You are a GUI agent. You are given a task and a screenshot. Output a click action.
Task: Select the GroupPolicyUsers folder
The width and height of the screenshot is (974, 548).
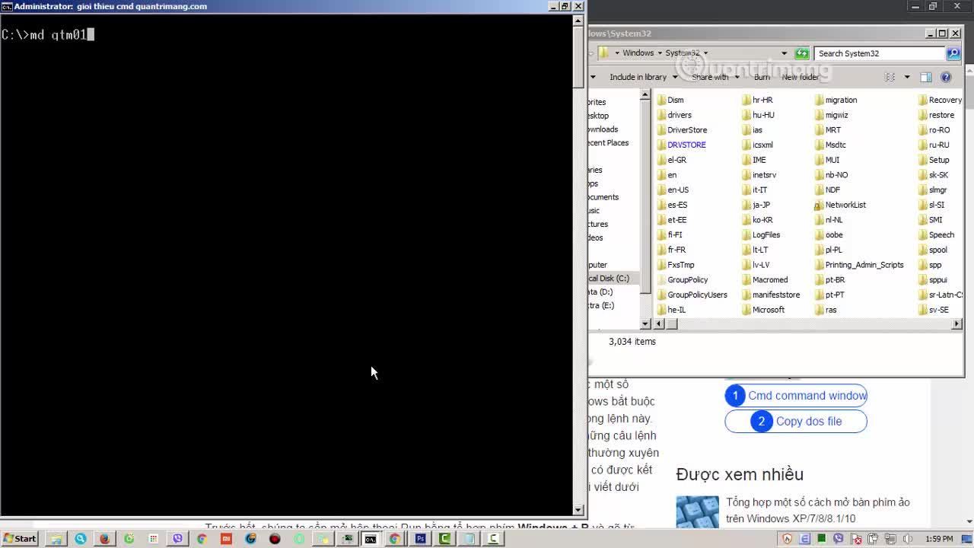click(x=692, y=295)
